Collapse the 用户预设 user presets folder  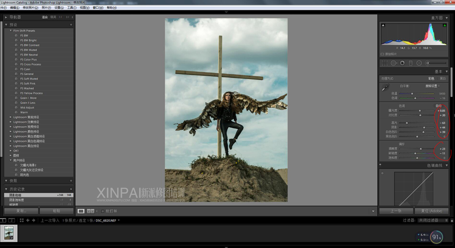11,160
